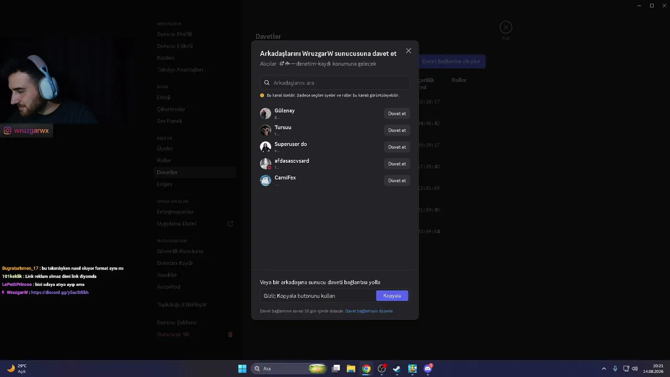
Task: Click the yellow private channel warning icon
Action: point(262,95)
